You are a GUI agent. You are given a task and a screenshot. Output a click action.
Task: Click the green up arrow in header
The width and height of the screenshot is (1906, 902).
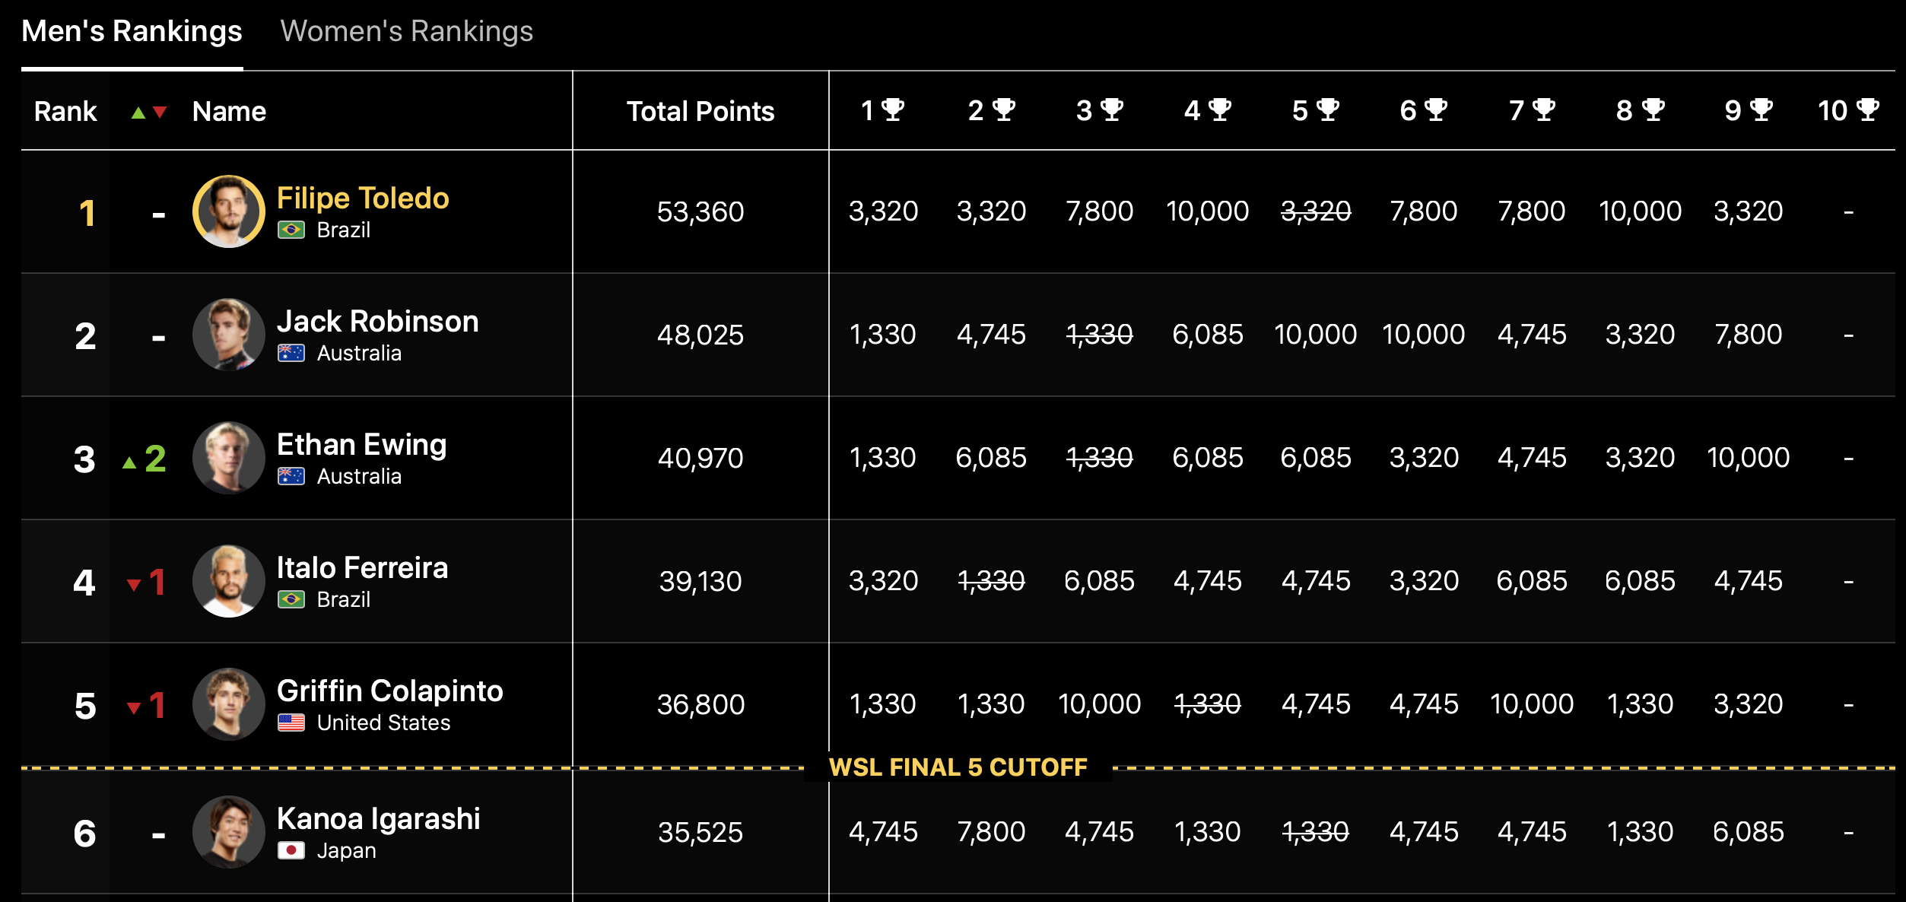tap(138, 113)
